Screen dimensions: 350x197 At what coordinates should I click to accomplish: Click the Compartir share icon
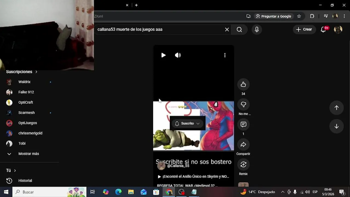tap(243, 144)
